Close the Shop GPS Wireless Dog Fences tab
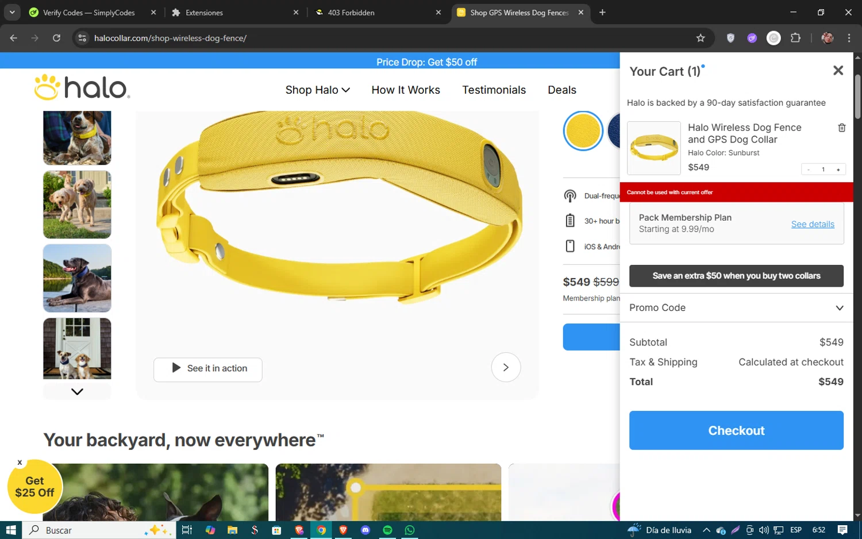The width and height of the screenshot is (862, 539). 581,13
